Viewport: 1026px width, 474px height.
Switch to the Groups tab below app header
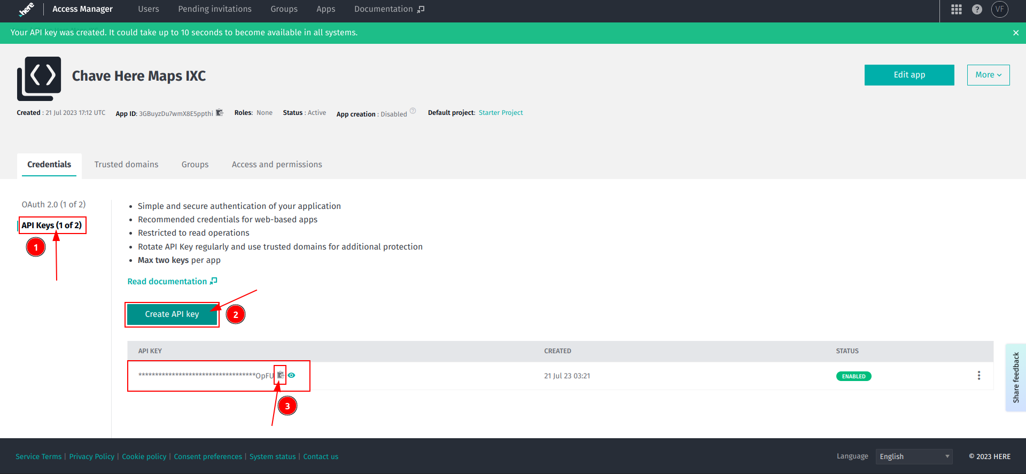coord(195,165)
